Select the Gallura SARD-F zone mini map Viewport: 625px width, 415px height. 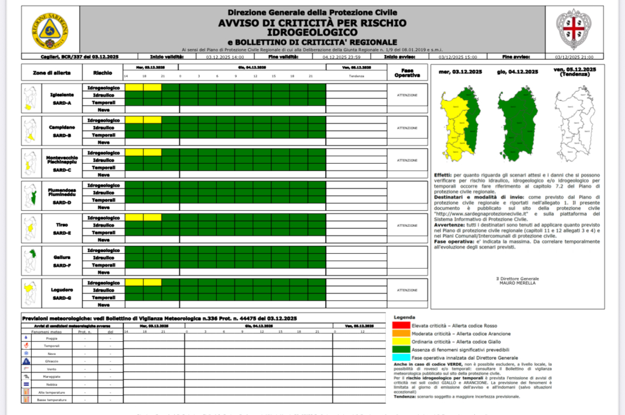(x=31, y=261)
